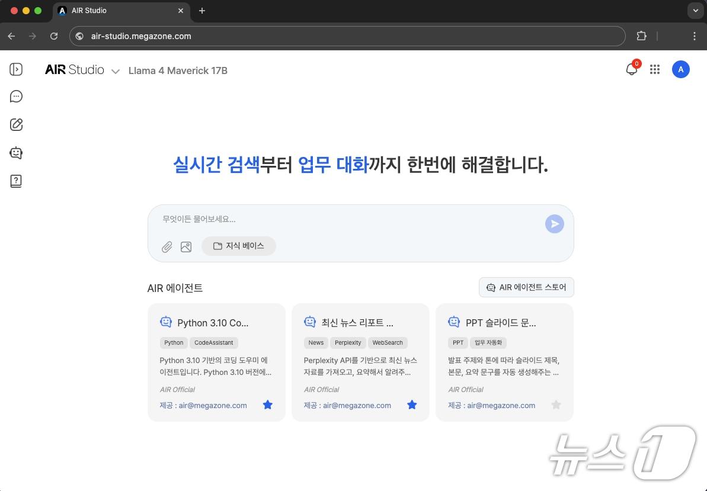Image resolution: width=707 pixels, height=491 pixels.
Task: Open the help guide icon in sidebar
Action: 16,181
